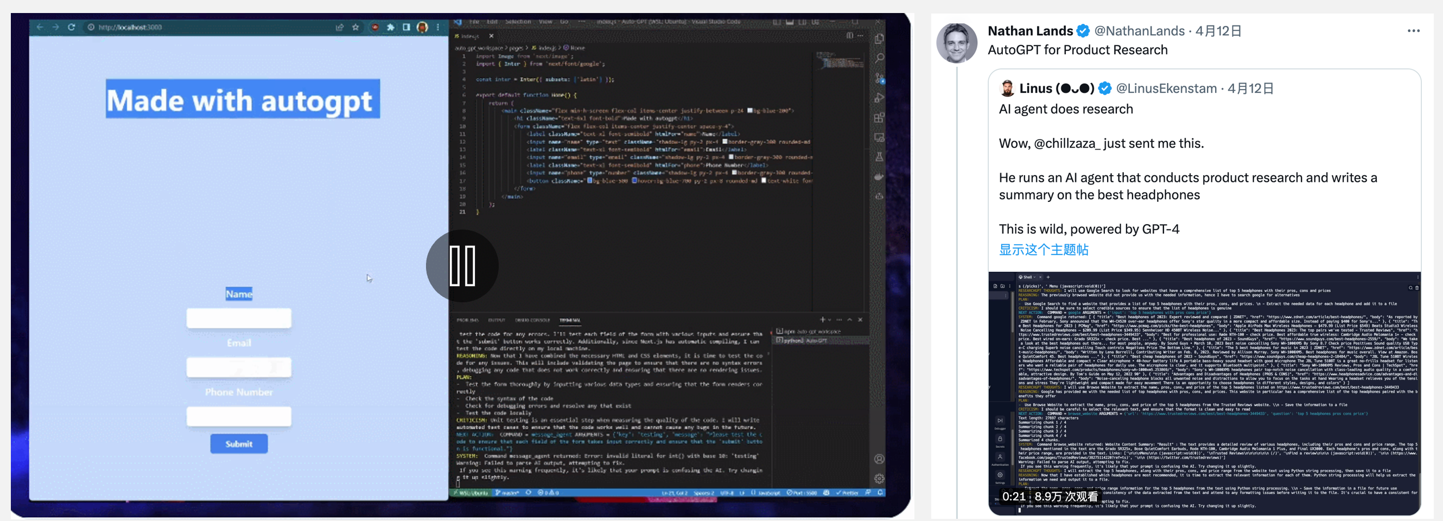
Task: Click the notifications bell in status bar
Action: (880, 492)
